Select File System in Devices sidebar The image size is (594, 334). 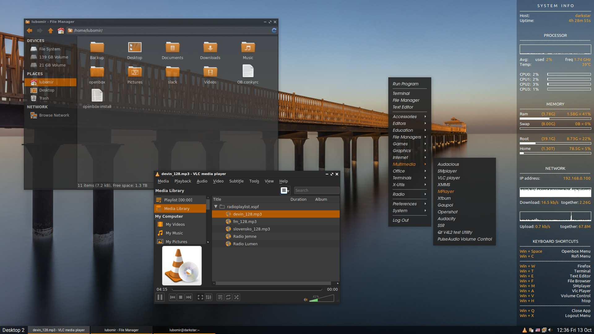(49, 49)
